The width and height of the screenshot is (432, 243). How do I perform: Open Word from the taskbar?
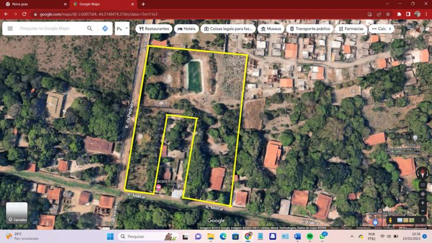point(297,237)
